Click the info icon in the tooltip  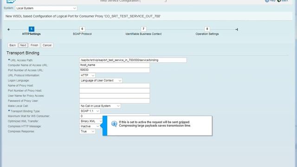point(114,124)
